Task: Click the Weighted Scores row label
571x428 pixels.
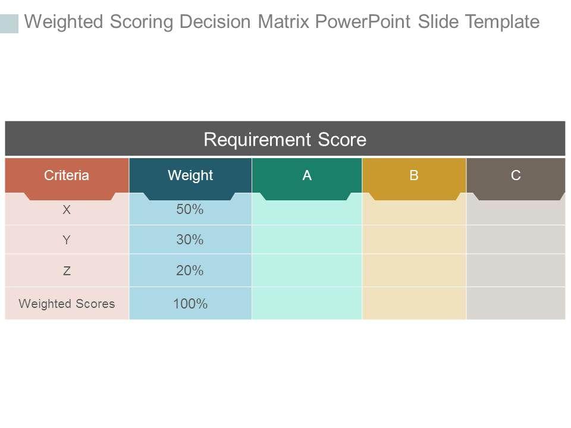Action: 67,304
